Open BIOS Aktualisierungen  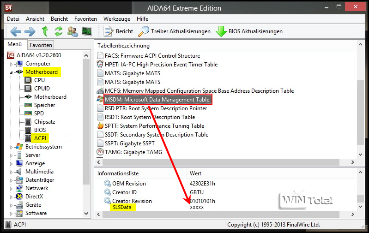[x=249, y=31]
